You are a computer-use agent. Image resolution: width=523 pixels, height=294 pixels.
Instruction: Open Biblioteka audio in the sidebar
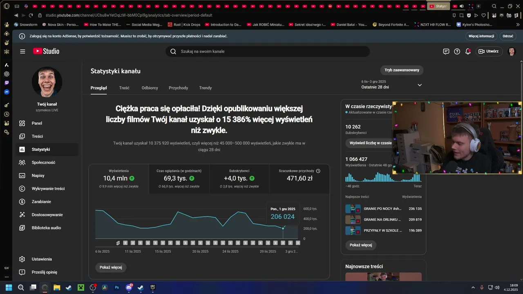[47, 228]
